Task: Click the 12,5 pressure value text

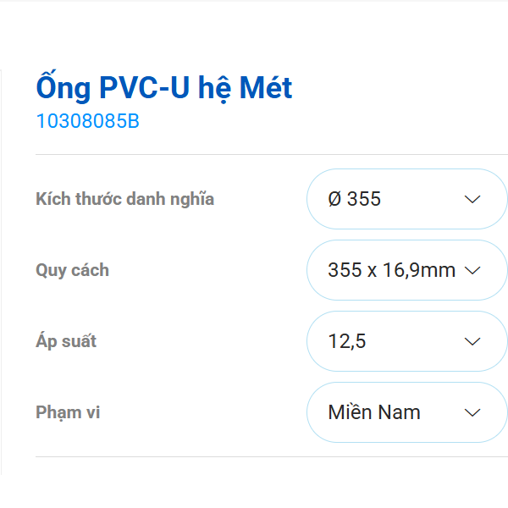Action: click(x=346, y=341)
